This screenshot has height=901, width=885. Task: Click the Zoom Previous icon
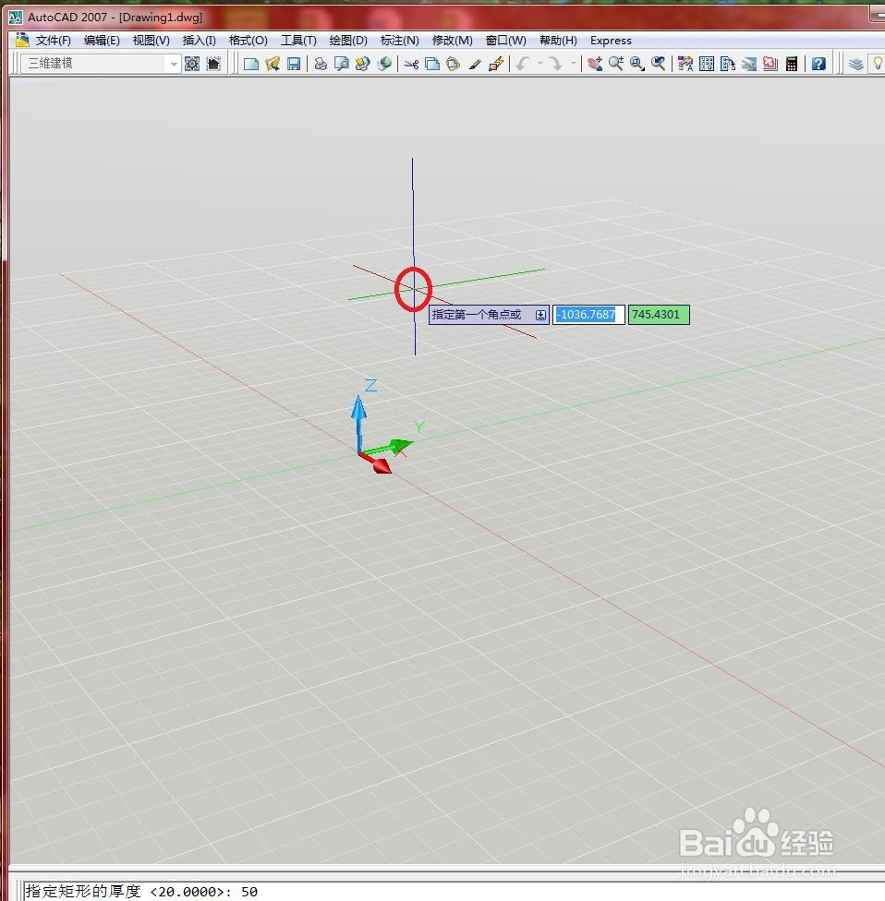659,64
